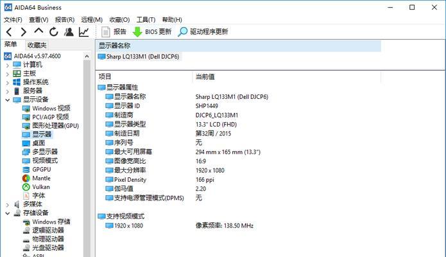Image resolution: width=446 pixels, height=257 pixels.
Task: Expand the 多媒体 tree node
Action: click(8, 204)
